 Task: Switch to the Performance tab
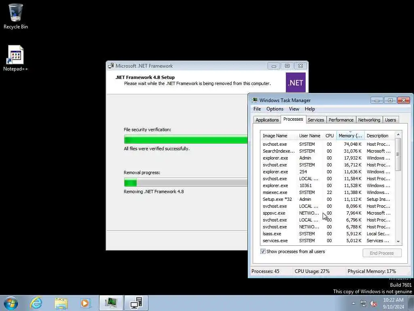[341, 120]
